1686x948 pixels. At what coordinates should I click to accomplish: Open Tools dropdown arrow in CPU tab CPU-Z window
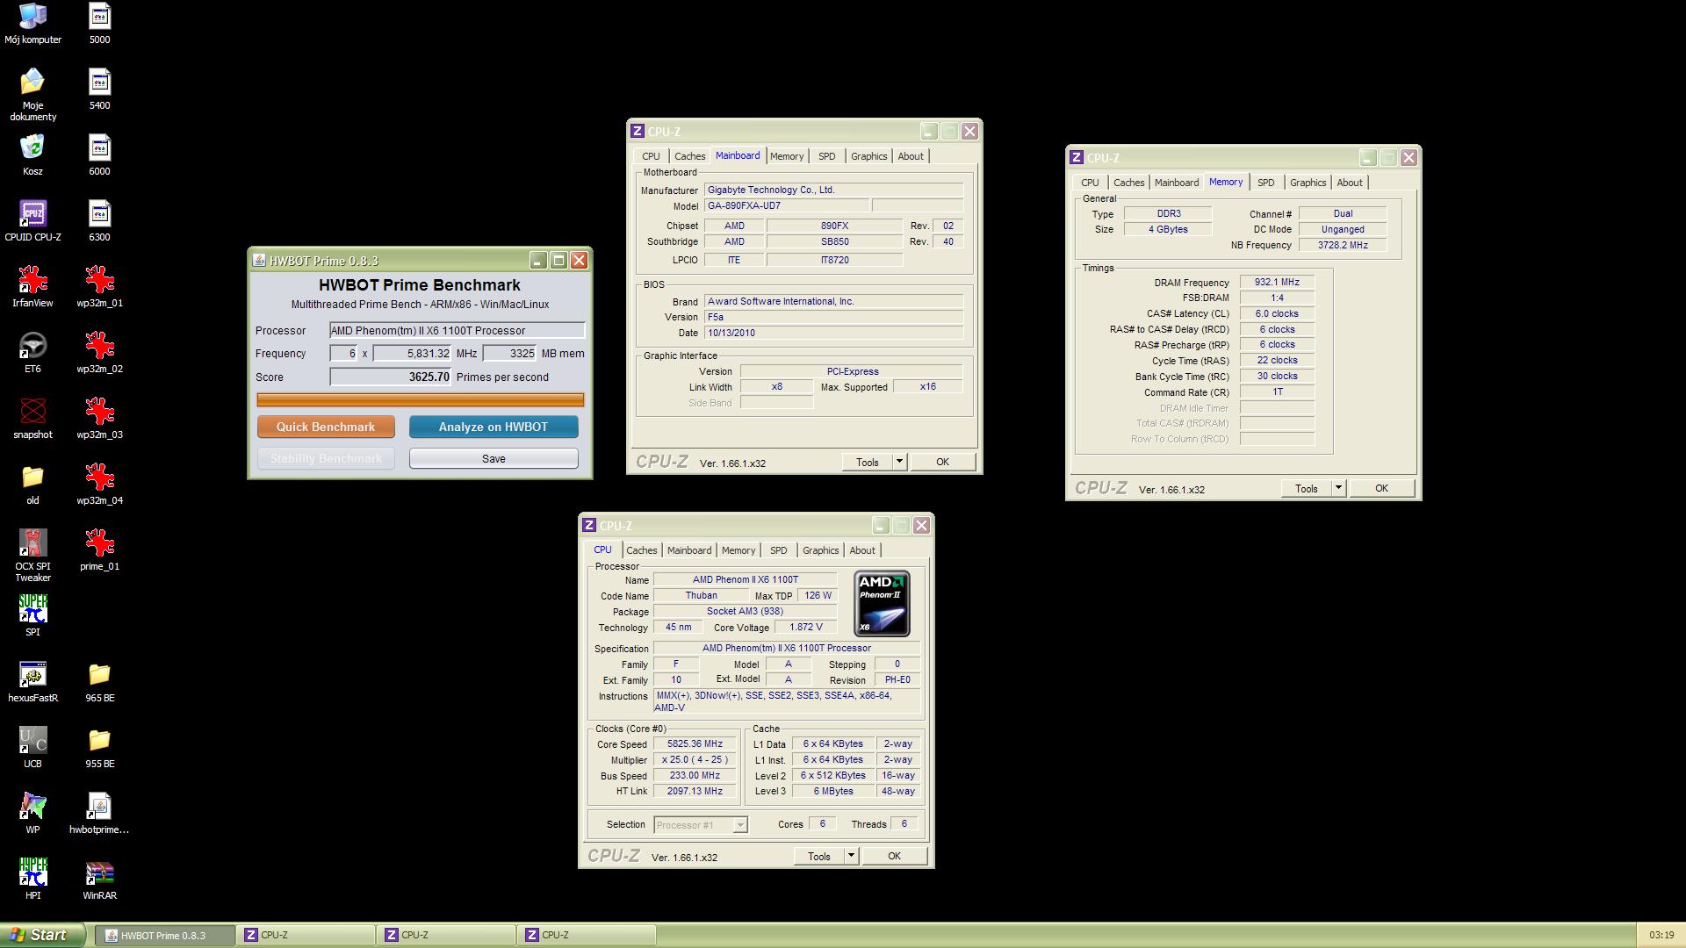tap(851, 856)
